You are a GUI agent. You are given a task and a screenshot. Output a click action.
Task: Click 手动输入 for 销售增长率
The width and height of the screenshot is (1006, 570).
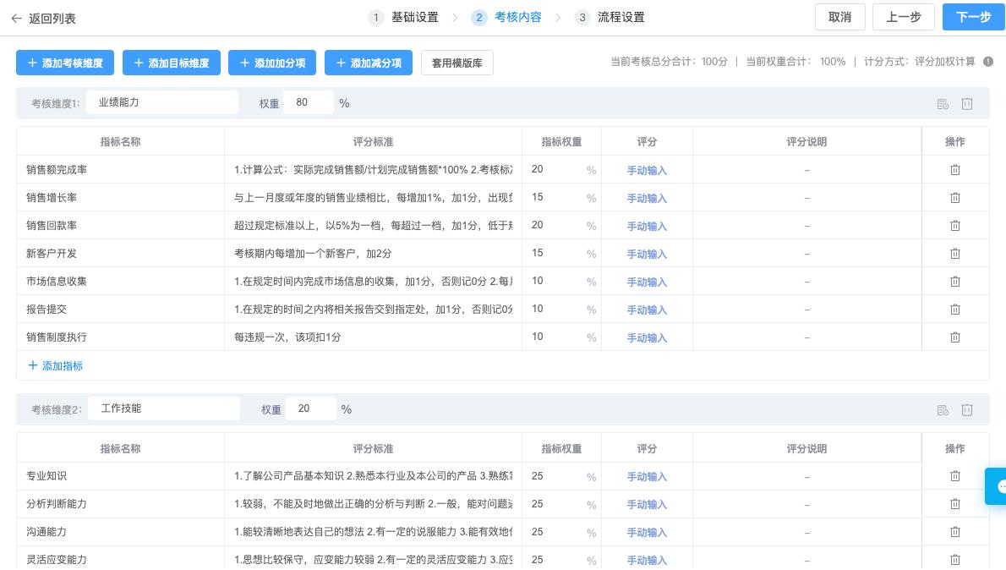647,199
